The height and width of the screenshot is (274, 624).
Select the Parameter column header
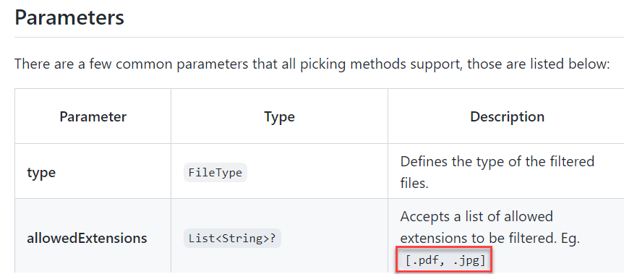coord(93,116)
